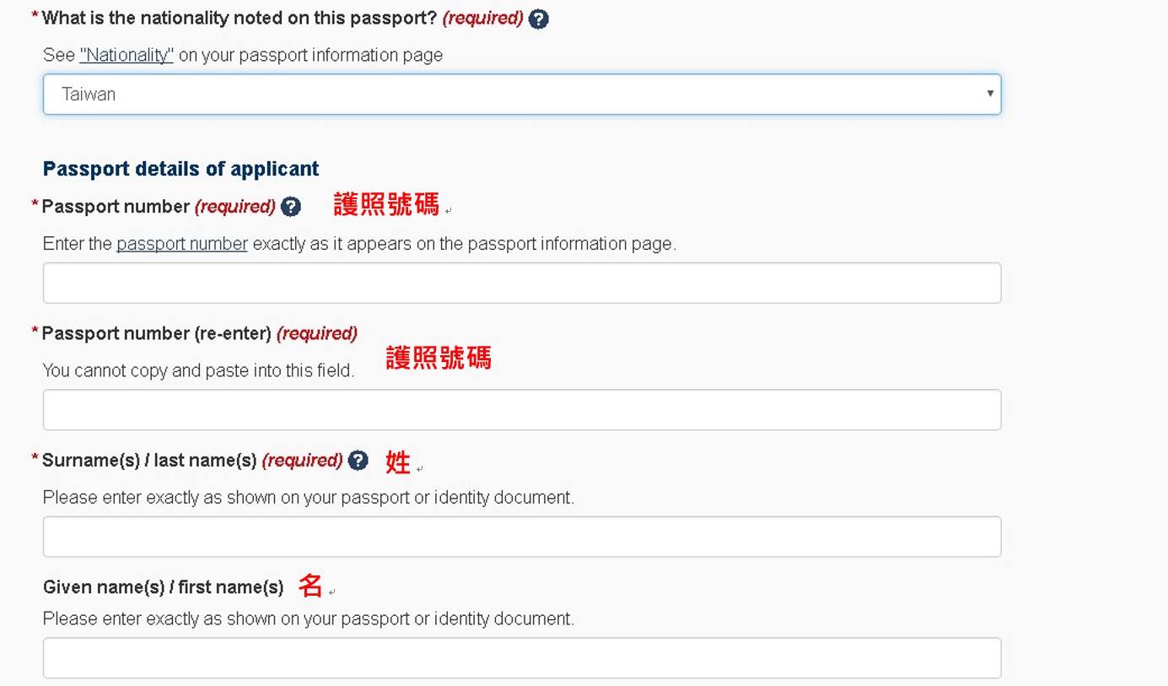
Task: Click the "Passport number (re-enter)" label text
Action: pos(156,334)
